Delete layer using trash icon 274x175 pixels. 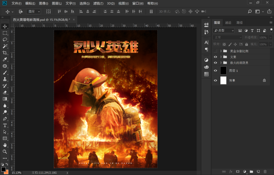265,171
